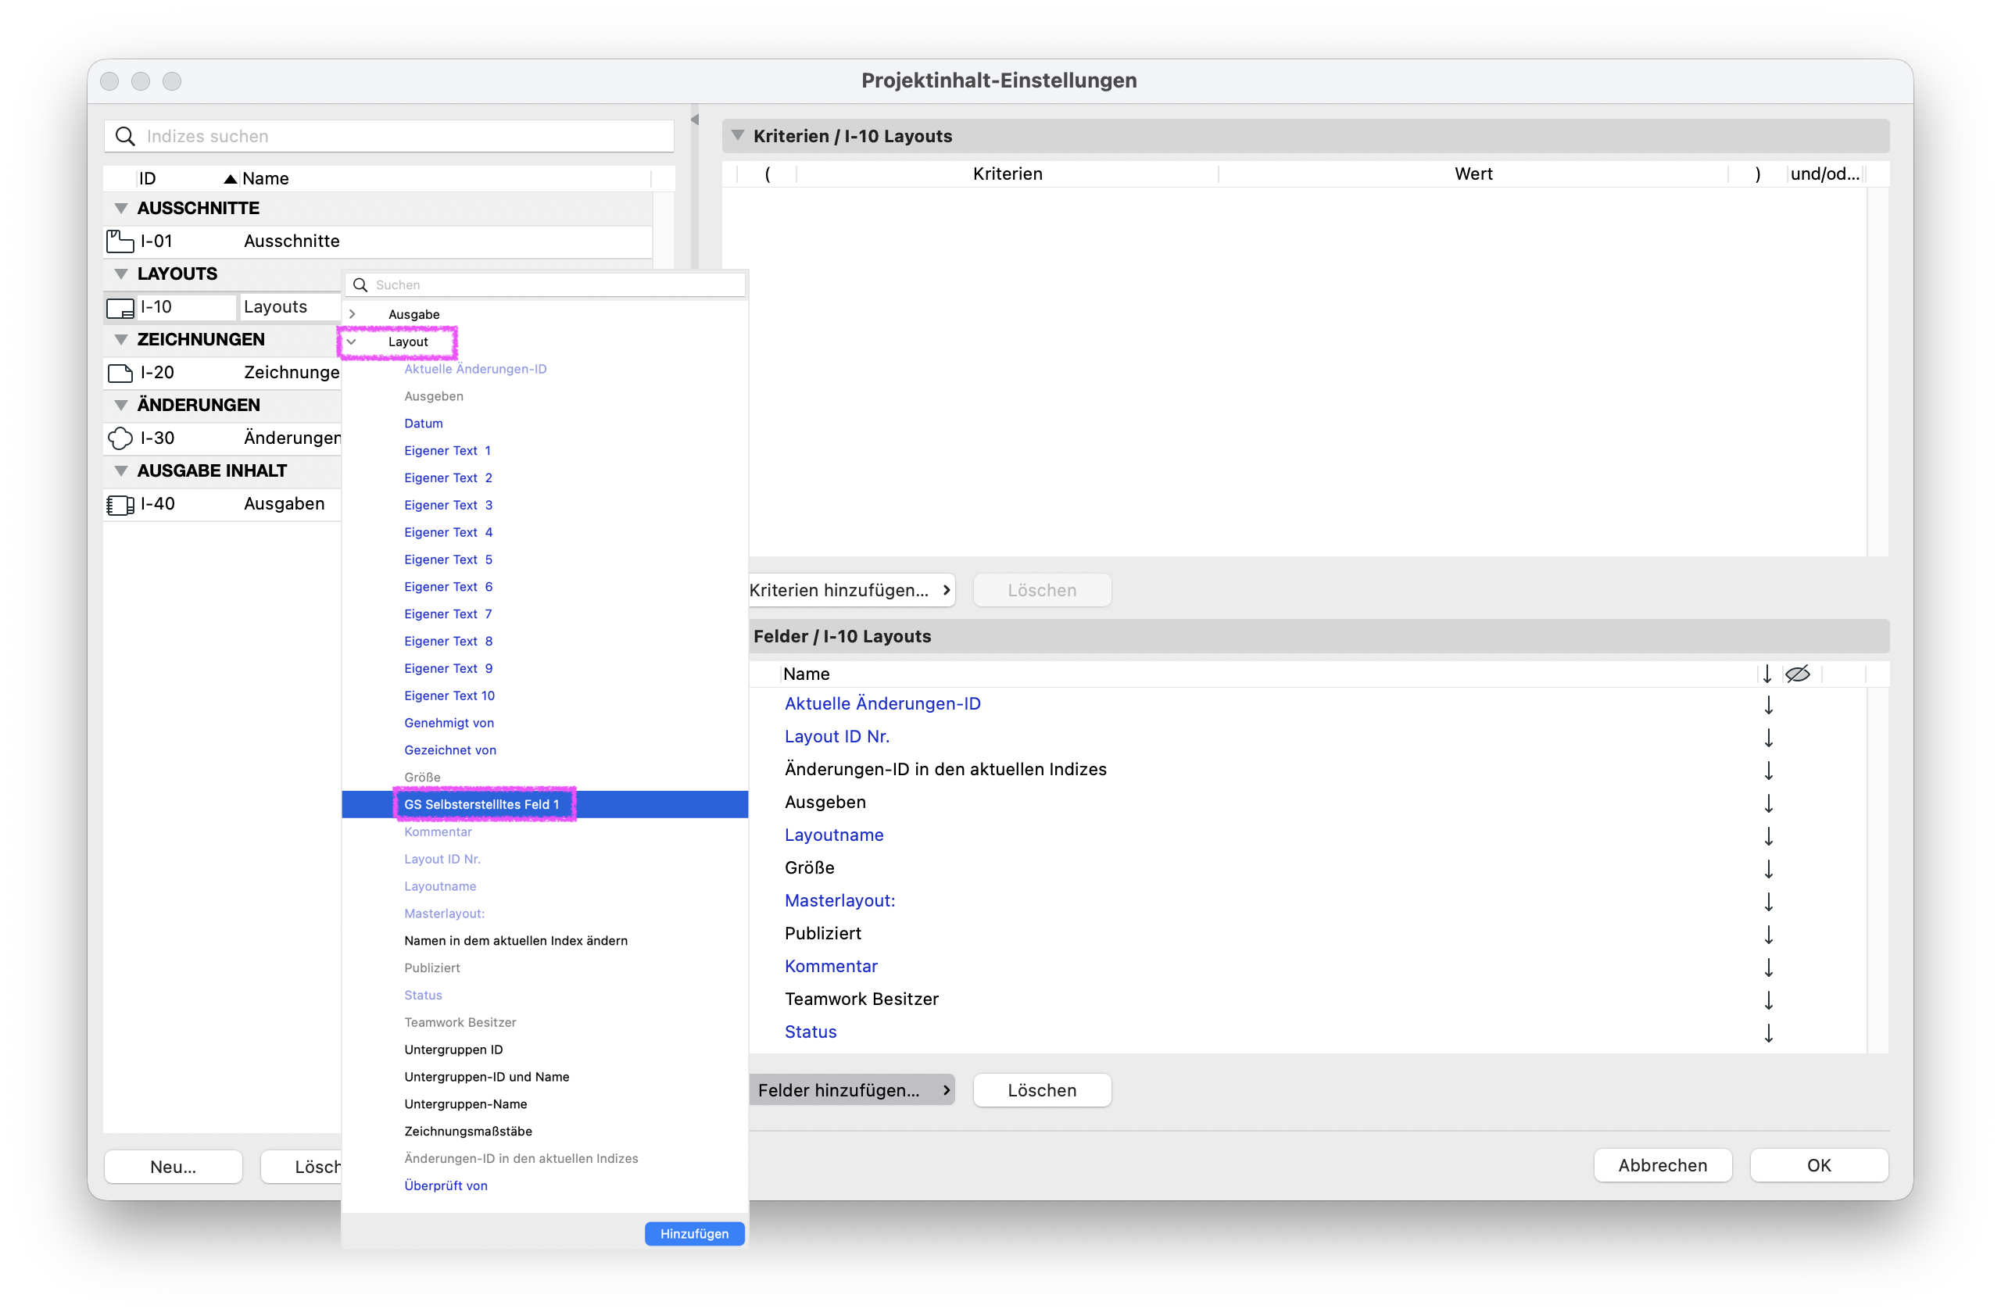Click the Abbrechen button
The width and height of the screenshot is (2001, 1316).
click(1663, 1166)
